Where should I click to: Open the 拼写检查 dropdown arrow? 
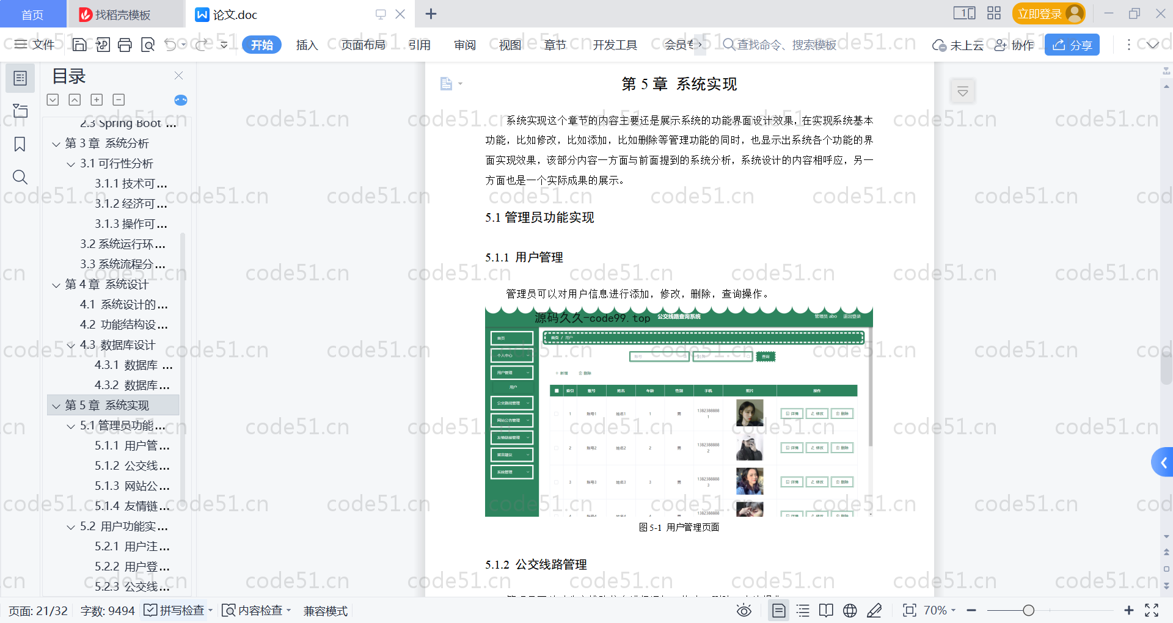click(210, 610)
